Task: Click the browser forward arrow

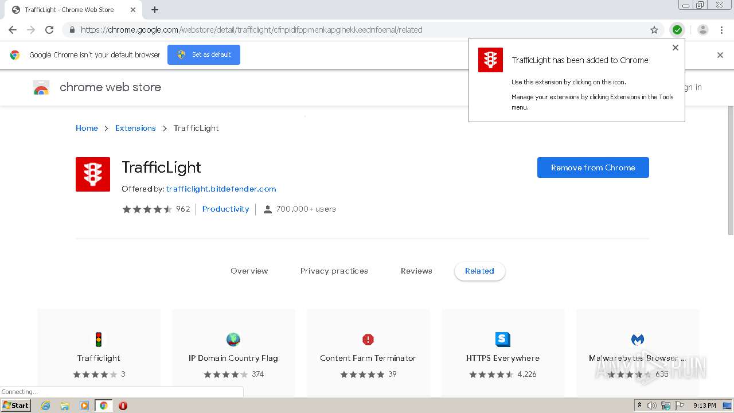Action: click(x=31, y=30)
